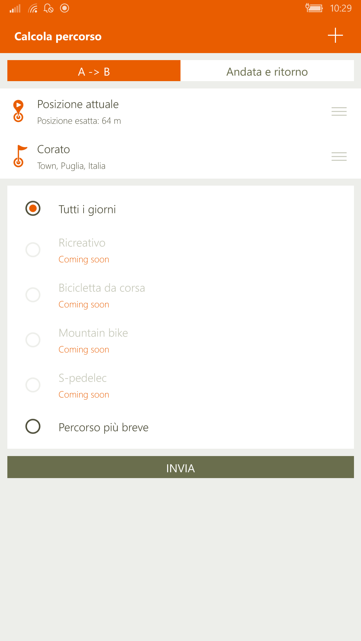Tap the Wi-Fi signal status icon
Image resolution: width=361 pixels, height=641 pixels.
click(x=33, y=8)
